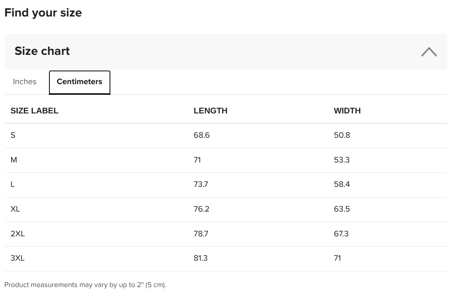Select the 2XL size row label

(x=17, y=233)
